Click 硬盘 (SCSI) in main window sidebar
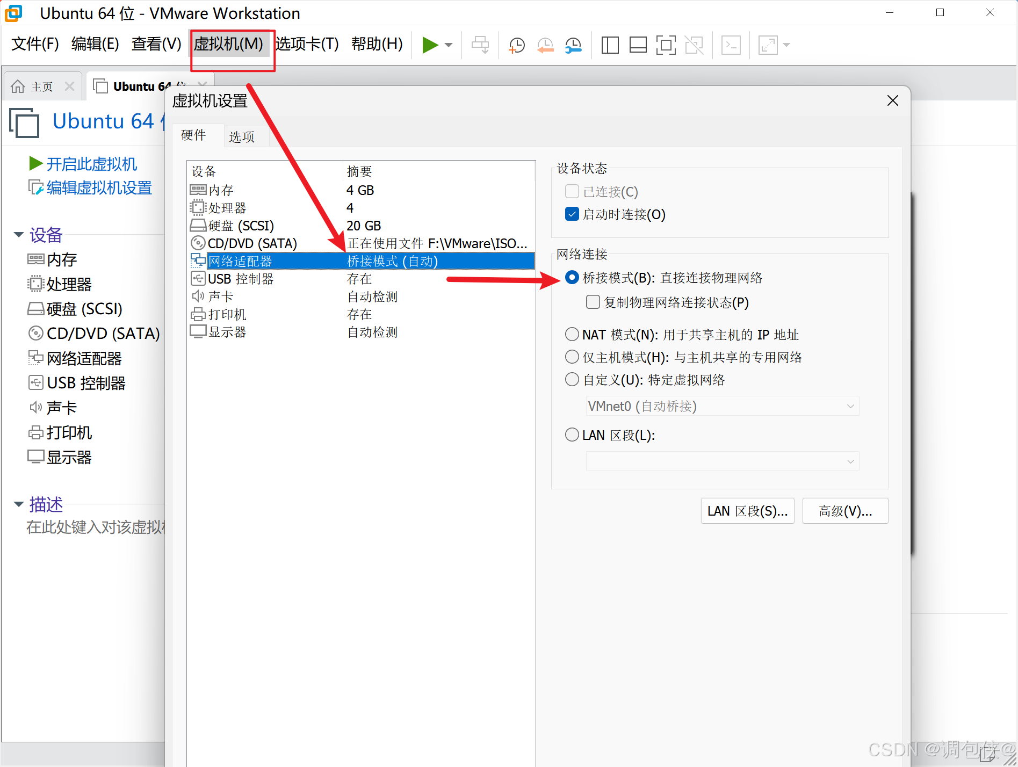This screenshot has height=767, width=1018. pyautogui.click(x=75, y=309)
